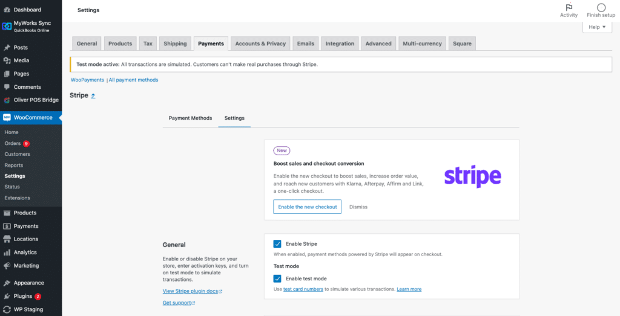Click the Get support link
This screenshot has width=620, height=316.
tap(179, 303)
